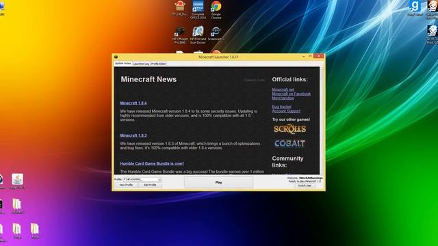This screenshot has height=246, width=438.
Task: Open the Minecraft on Facebook link
Action: pos(292,94)
